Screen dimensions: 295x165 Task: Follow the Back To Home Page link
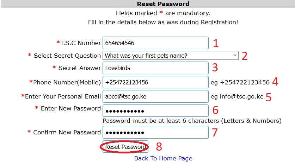163,158
